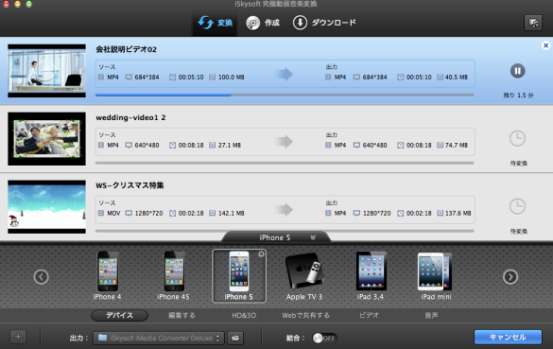Click output size 74.7 MB

456,145
